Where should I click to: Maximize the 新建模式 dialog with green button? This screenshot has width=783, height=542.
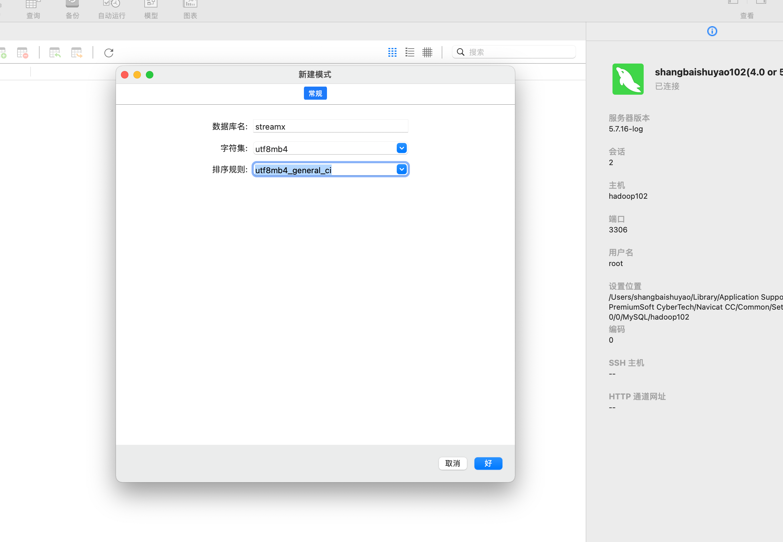(x=150, y=75)
